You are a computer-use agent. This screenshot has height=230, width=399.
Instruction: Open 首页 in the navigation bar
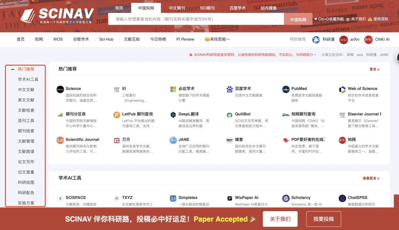pyautogui.click(x=21, y=39)
